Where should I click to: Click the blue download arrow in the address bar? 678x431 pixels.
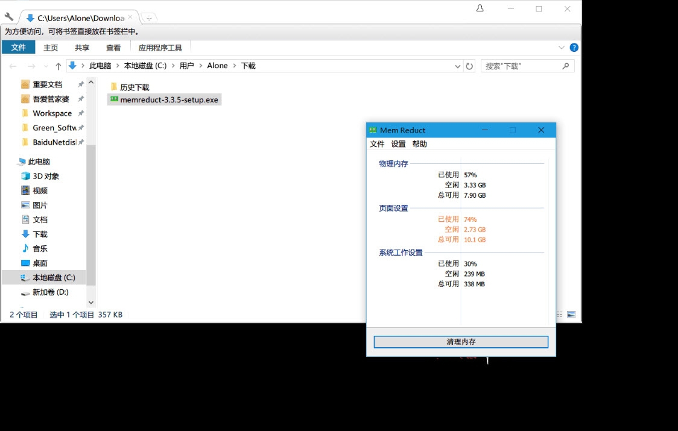(x=73, y=66)
